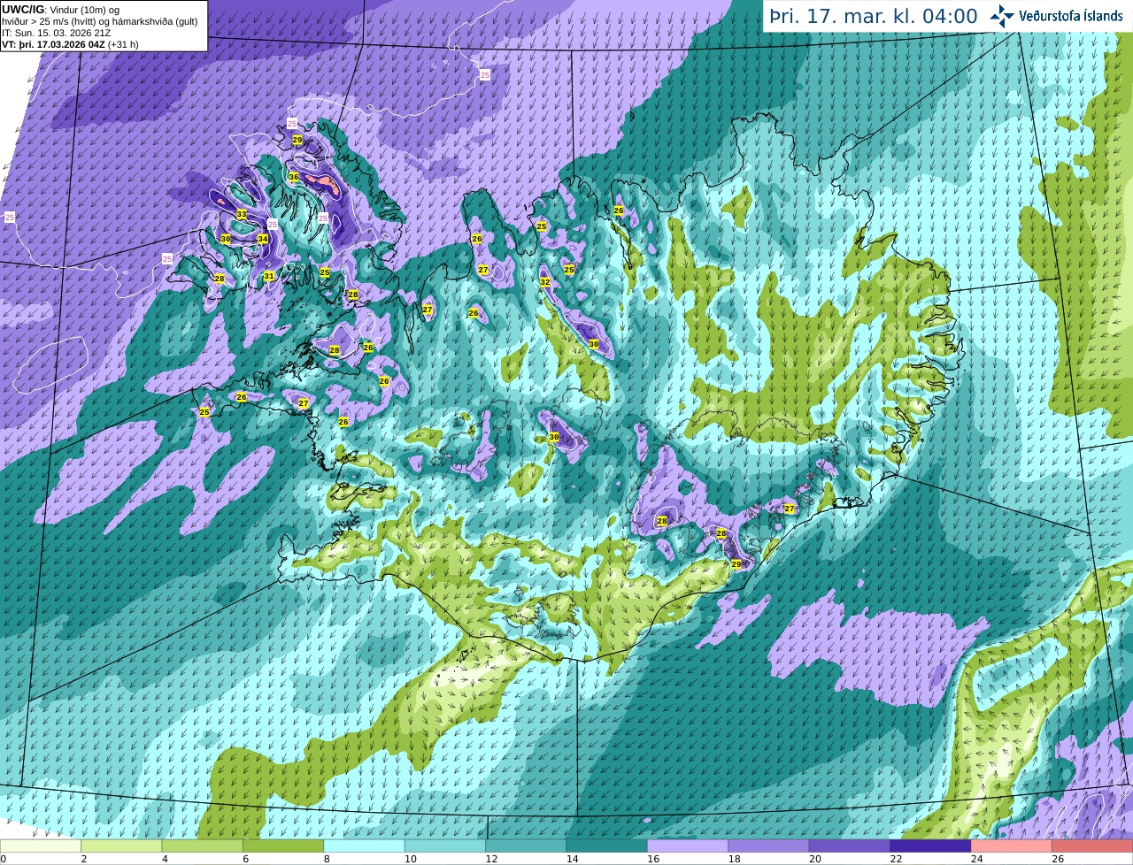Screen dimensions: 1133x865
Task: Click the legend scale value 24
Action: tap(976, 859)
